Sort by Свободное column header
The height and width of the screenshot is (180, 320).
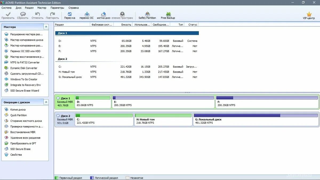[x=161, y=24]
